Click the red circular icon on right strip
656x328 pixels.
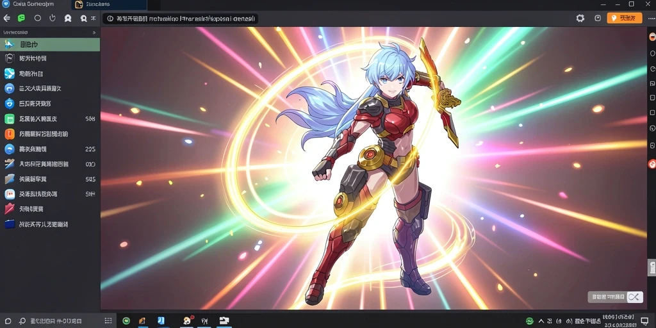tap(652, 164)
